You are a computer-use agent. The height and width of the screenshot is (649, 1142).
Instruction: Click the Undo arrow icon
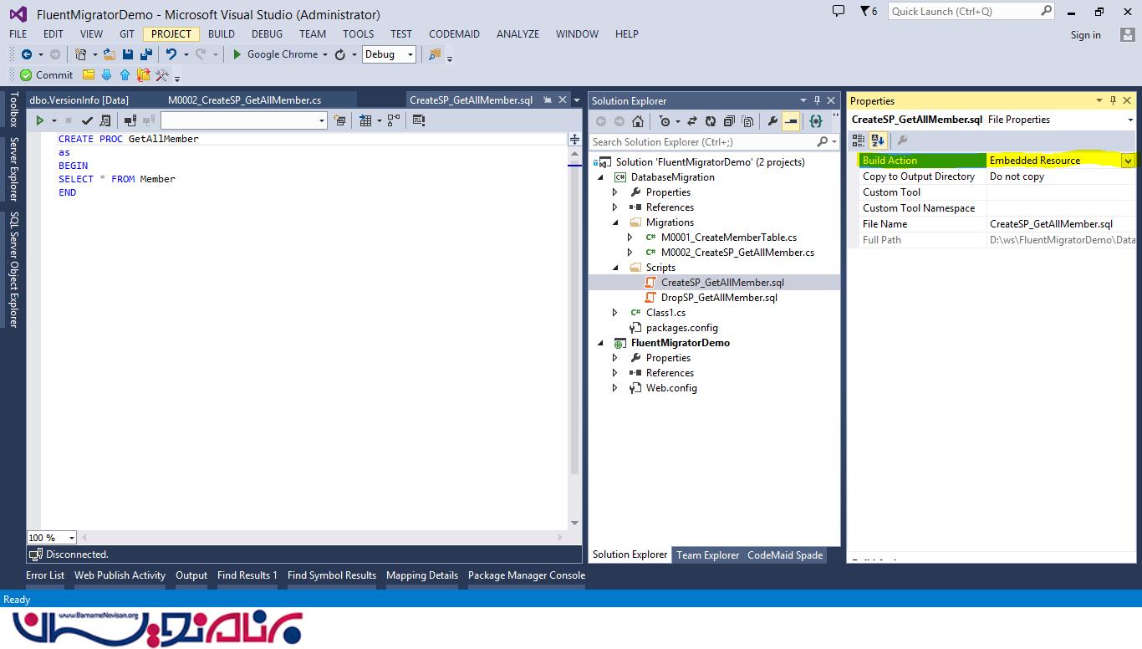click(171, 54)
